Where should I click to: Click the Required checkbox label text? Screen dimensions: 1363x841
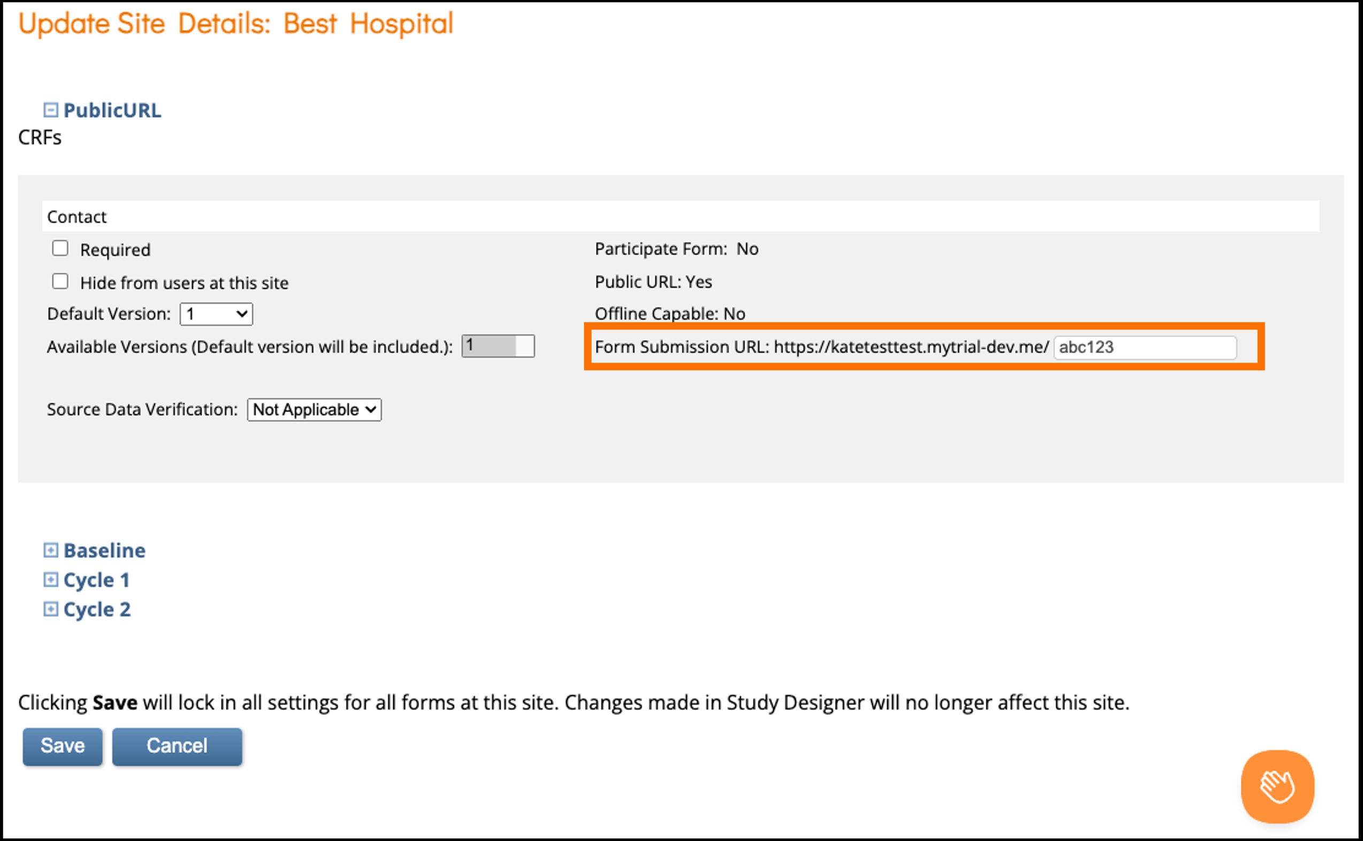pyautogui.click(x=115, y=250)
